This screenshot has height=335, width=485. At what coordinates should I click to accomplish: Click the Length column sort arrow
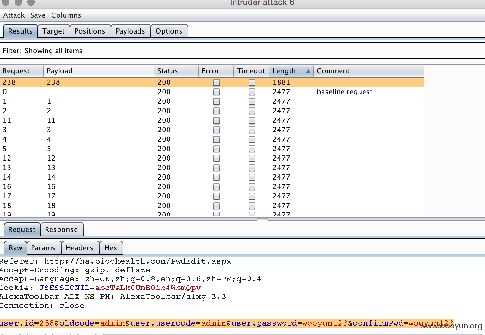pos(308,71)
